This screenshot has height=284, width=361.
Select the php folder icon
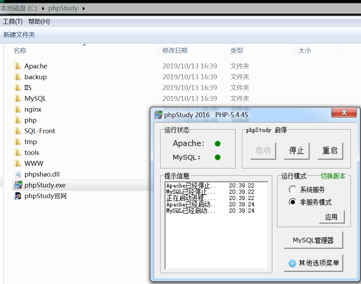(x=17, y=120)
